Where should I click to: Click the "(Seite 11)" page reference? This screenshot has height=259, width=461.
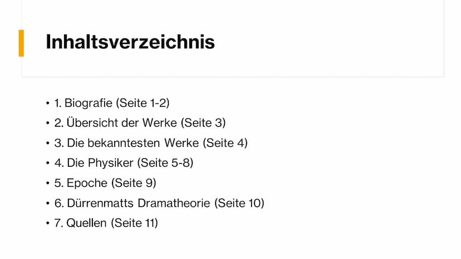pyautogui.click(x=134, y=223)
